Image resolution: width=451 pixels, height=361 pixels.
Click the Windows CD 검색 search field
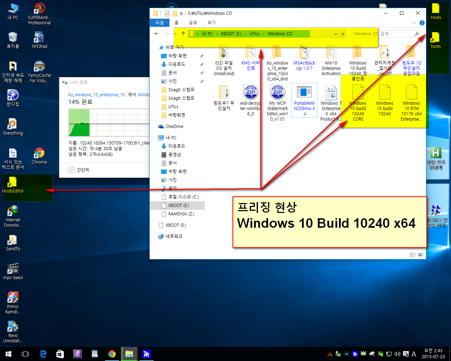pos(386,34)
